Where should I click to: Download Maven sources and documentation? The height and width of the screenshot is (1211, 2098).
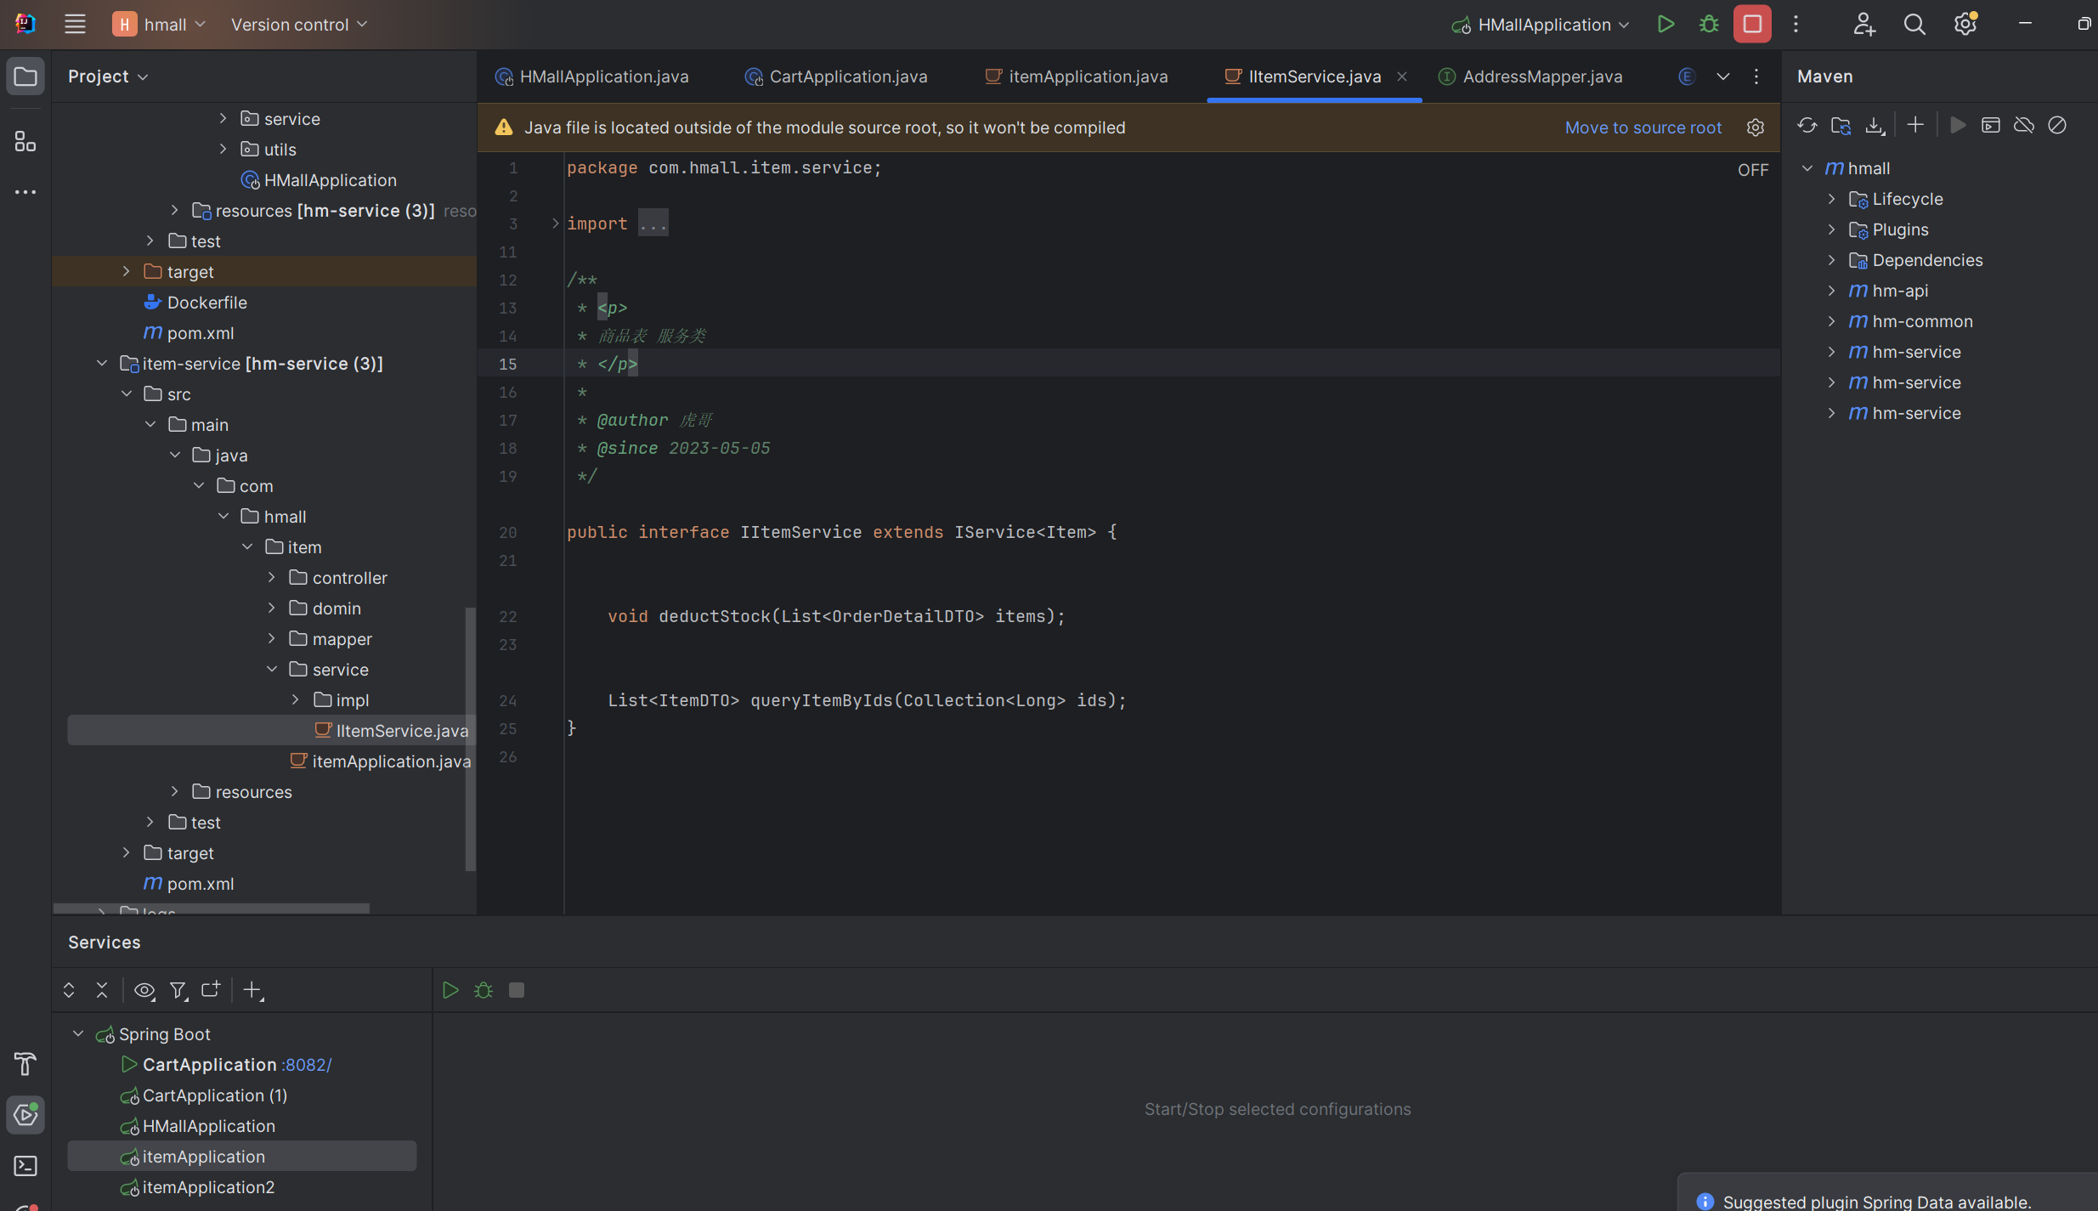pos(1875,126)
